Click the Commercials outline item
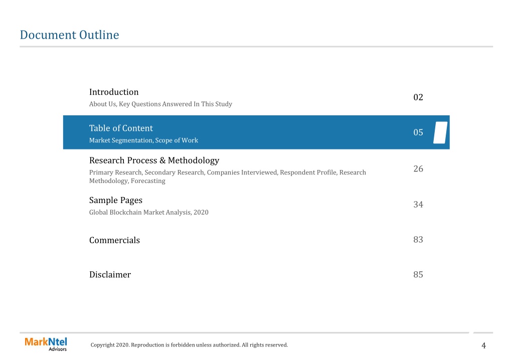The image size is (513, 355). 114,240
